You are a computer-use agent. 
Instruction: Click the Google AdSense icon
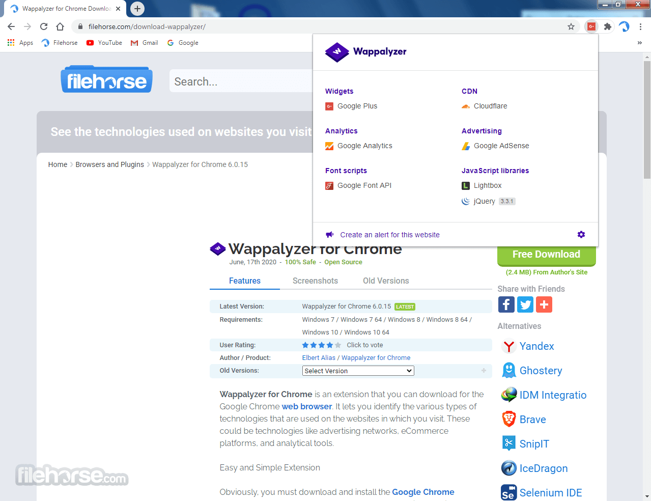coord(466,146)
